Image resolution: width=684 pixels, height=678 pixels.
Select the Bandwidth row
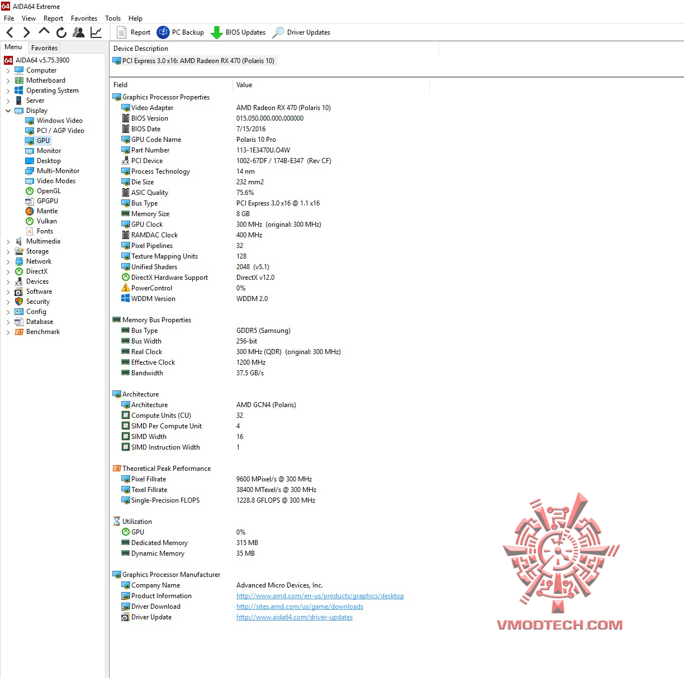click(270, 373)
